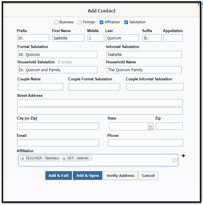Focus the Email input field

[58, 143]
